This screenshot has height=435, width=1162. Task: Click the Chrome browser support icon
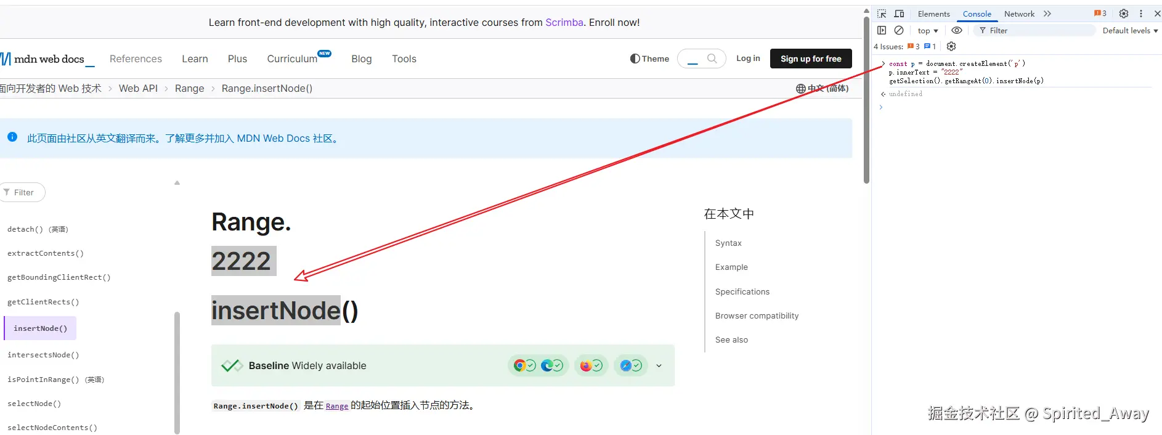click(x=519, y=365)
